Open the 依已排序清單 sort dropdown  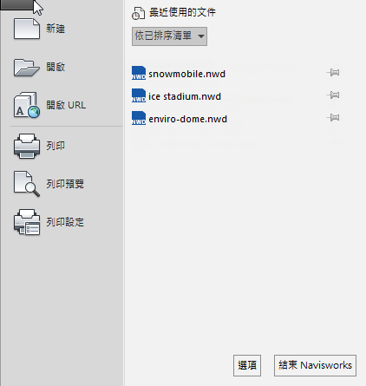[169, 36]
